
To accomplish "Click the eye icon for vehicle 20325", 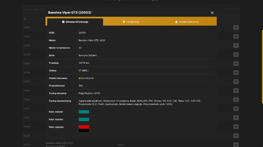I will [236, 55].
